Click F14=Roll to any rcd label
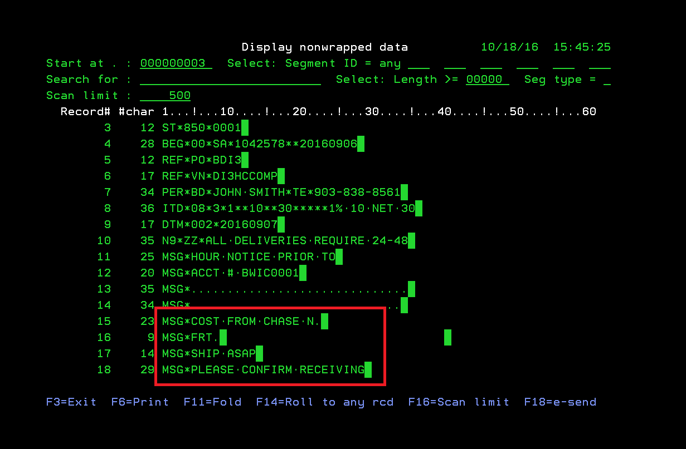Viewport: 686px width, 449px height. click(x=325, y=402)
